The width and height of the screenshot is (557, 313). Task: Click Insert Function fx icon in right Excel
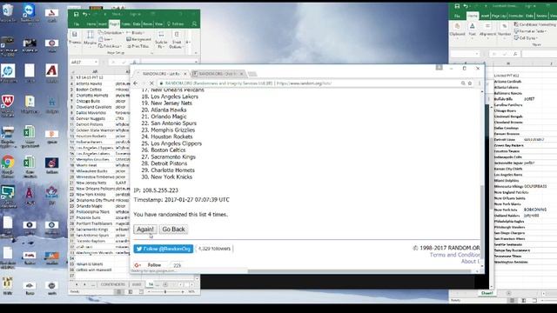(x=515, y=54)
